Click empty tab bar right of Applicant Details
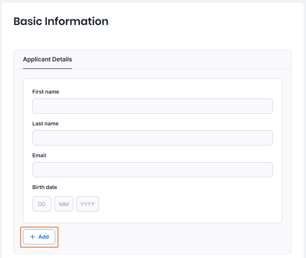Screen dimensions: 306x258 click(x=181, y=59)
